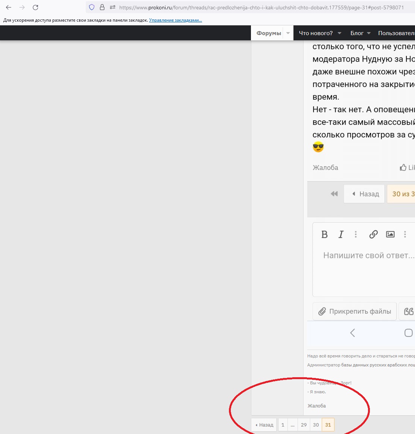
Task: Click the padlock site security icon
Action: tap(102, 7)
